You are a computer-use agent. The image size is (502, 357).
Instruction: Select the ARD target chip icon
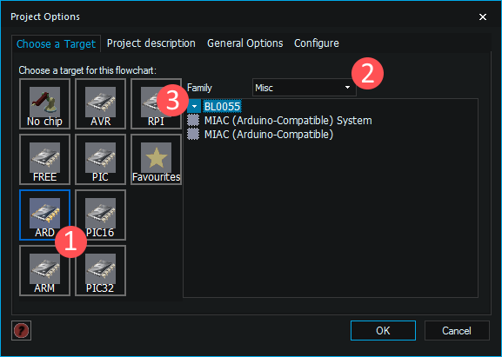click(45, 215)
